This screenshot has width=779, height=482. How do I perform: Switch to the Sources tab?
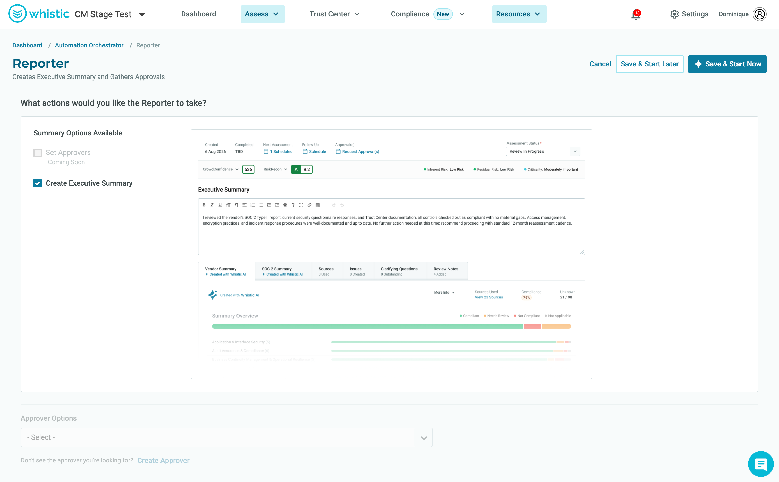click(327, 271)
